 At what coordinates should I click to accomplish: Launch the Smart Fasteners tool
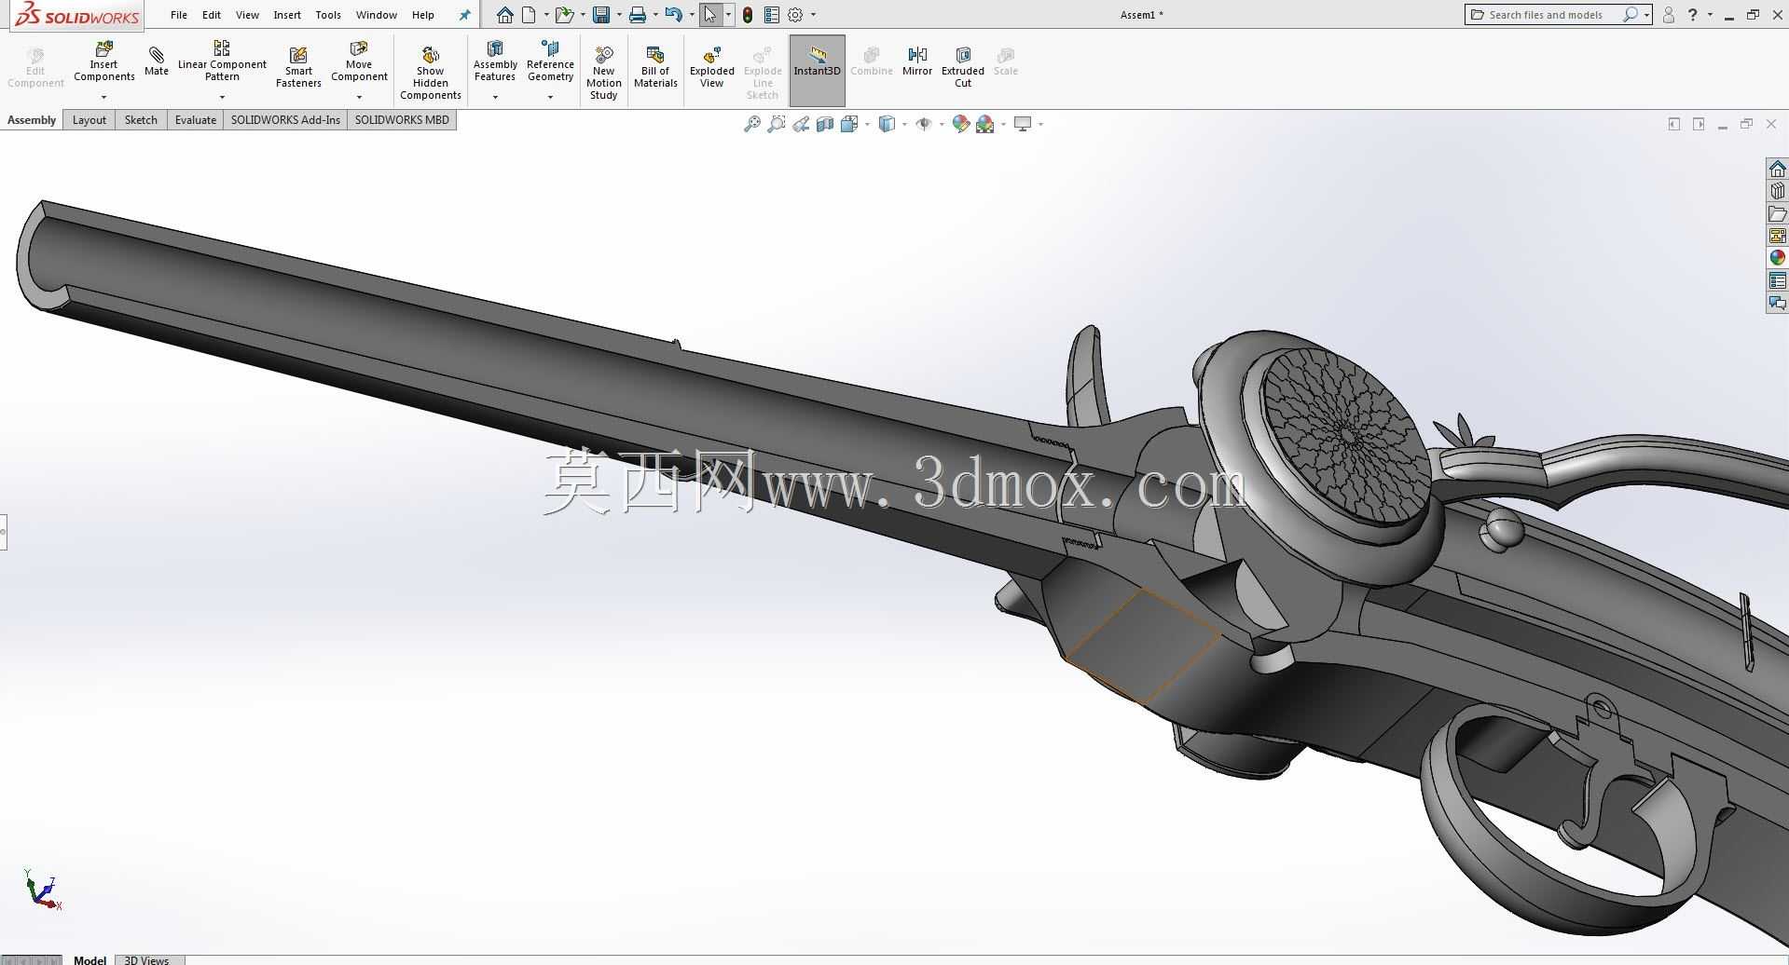point(298,67)
